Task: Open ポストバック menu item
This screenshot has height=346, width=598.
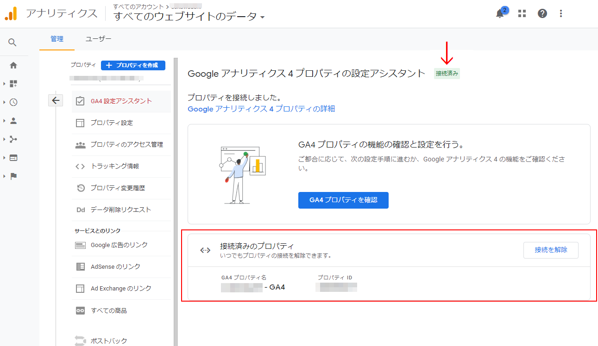Action: pos(121,341)
